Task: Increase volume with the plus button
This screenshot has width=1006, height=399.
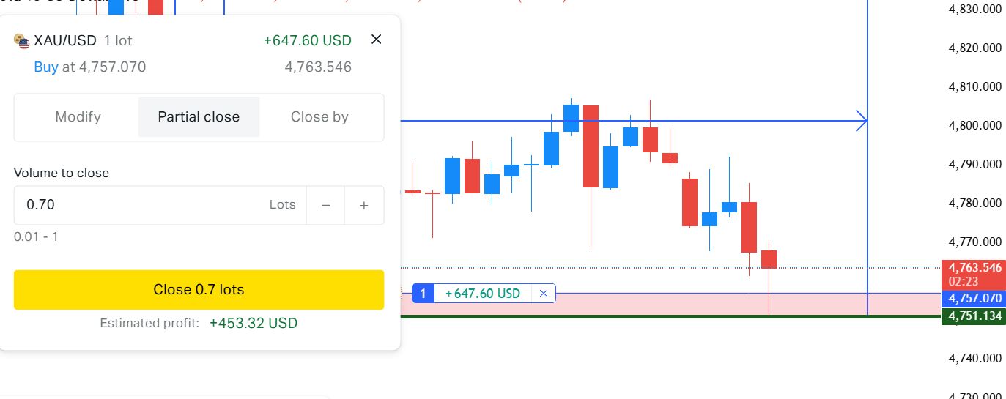Action: 364,205
